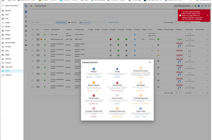
Task: Open the Control Panel grid sidebar icon
Action: [x=26, y=12]
